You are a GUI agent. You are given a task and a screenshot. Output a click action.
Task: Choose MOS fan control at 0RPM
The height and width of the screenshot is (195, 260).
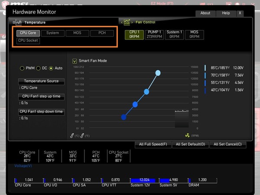click(194, 35)
